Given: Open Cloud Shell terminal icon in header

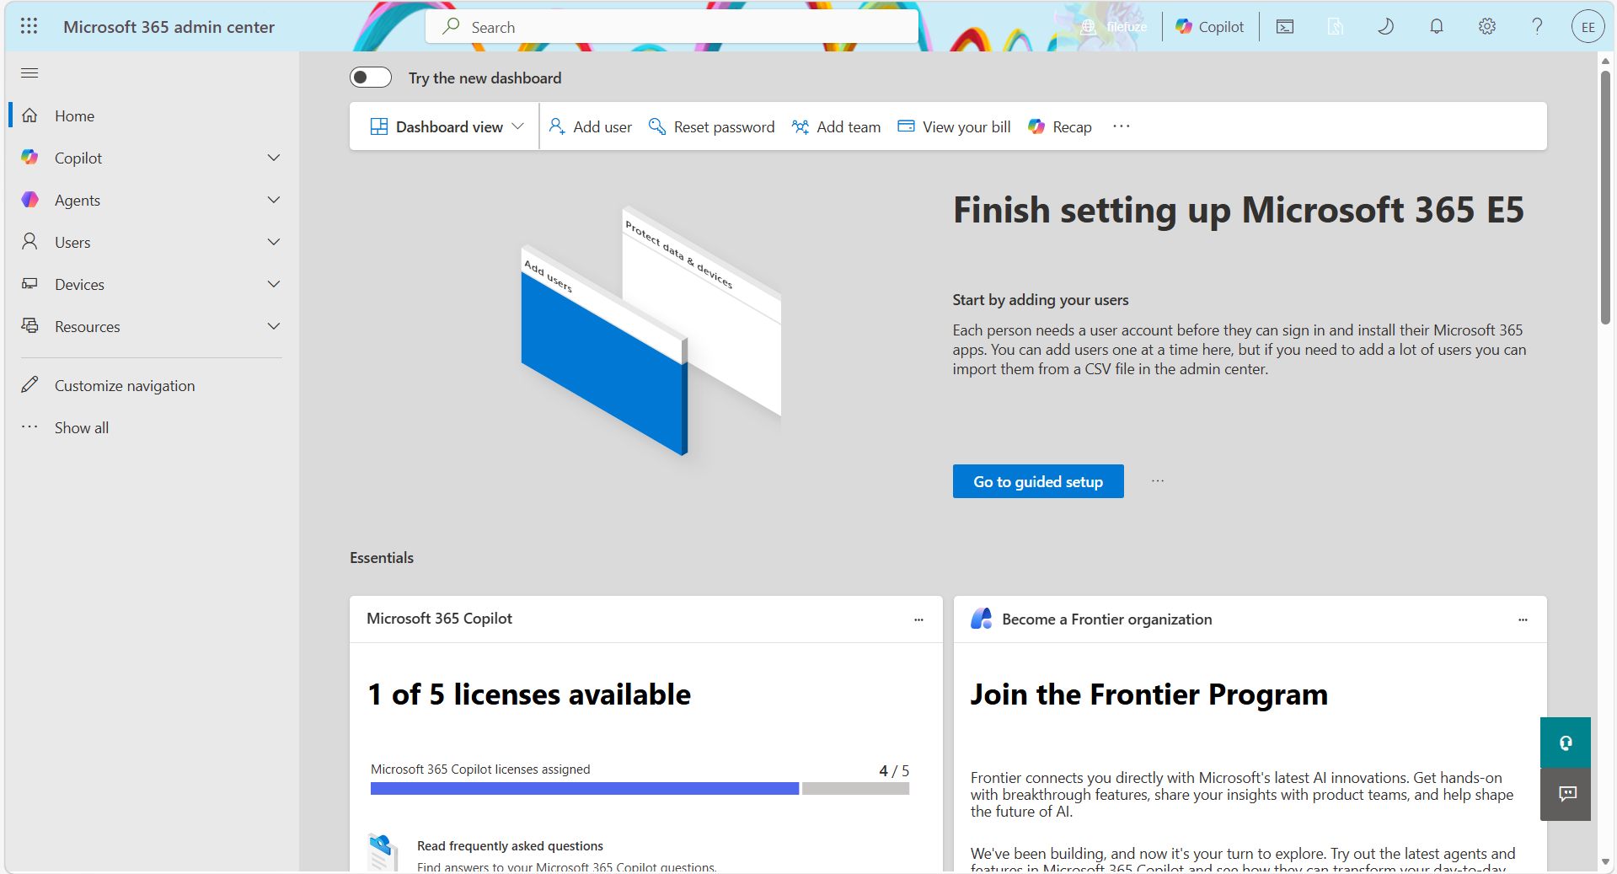Looking at the screenshot, I should 1285,27.
